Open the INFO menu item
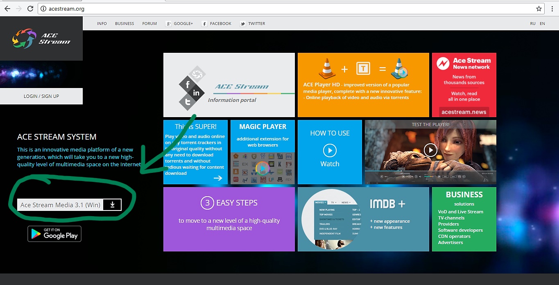The image size is (559, 285). [x=102, y=24]
